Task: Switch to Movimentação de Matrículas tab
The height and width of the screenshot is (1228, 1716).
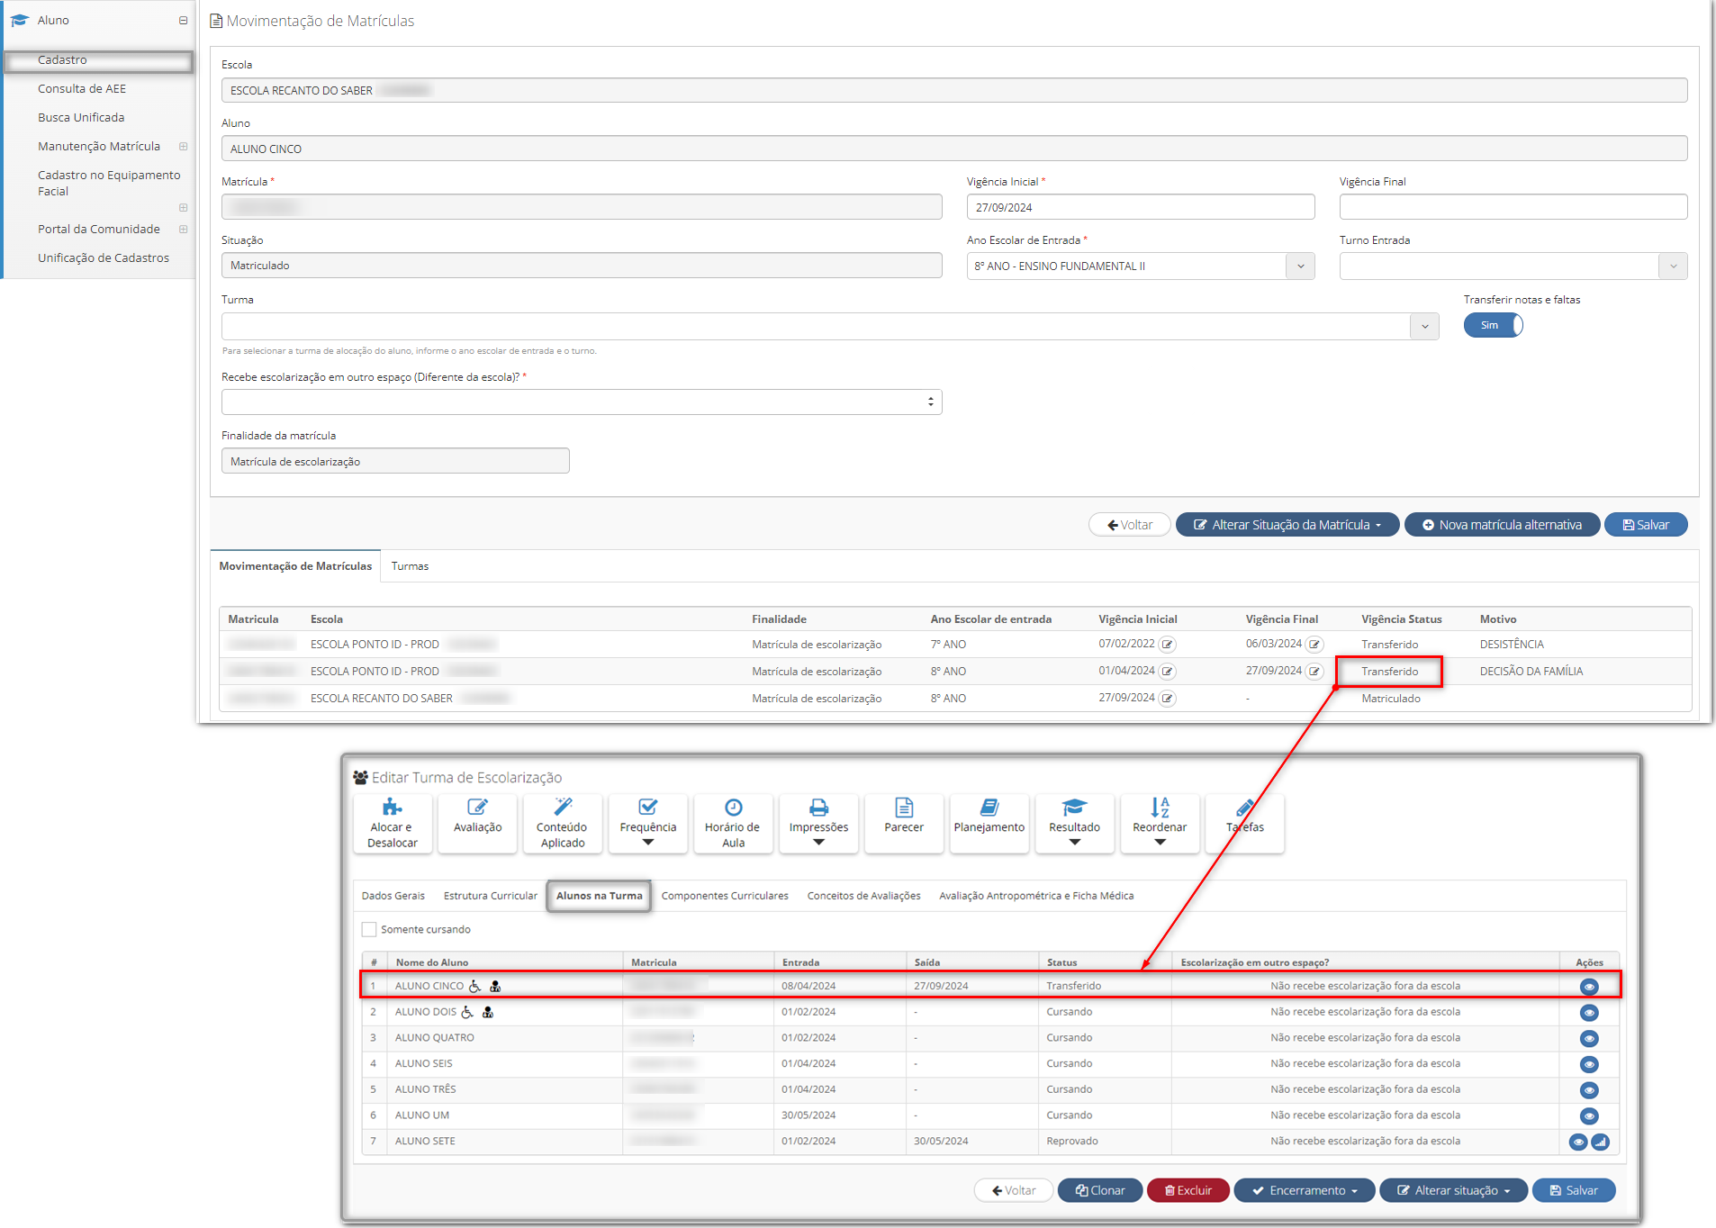Action: pyautogui.click(x=295, y=566)
